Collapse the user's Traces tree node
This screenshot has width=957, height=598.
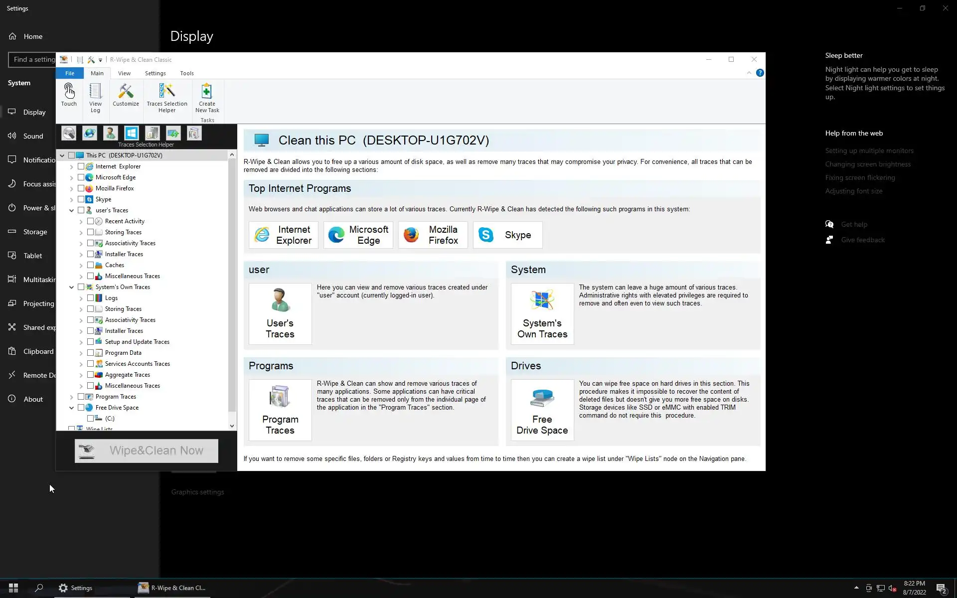pyautogui.click(x=71, y=210)
